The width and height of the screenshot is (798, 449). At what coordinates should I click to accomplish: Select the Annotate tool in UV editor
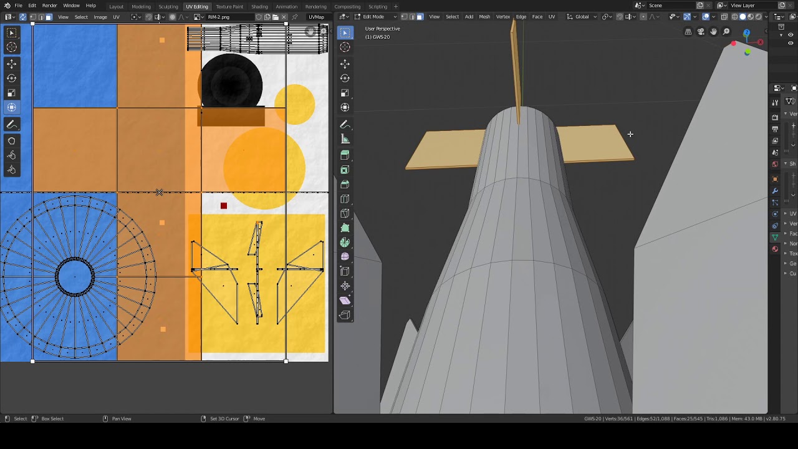[x=11, y=125]
